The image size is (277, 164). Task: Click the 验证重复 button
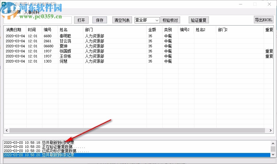click(199, 20)
